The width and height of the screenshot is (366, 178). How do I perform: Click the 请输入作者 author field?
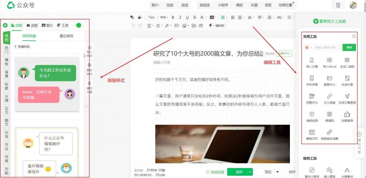[162, 63]
